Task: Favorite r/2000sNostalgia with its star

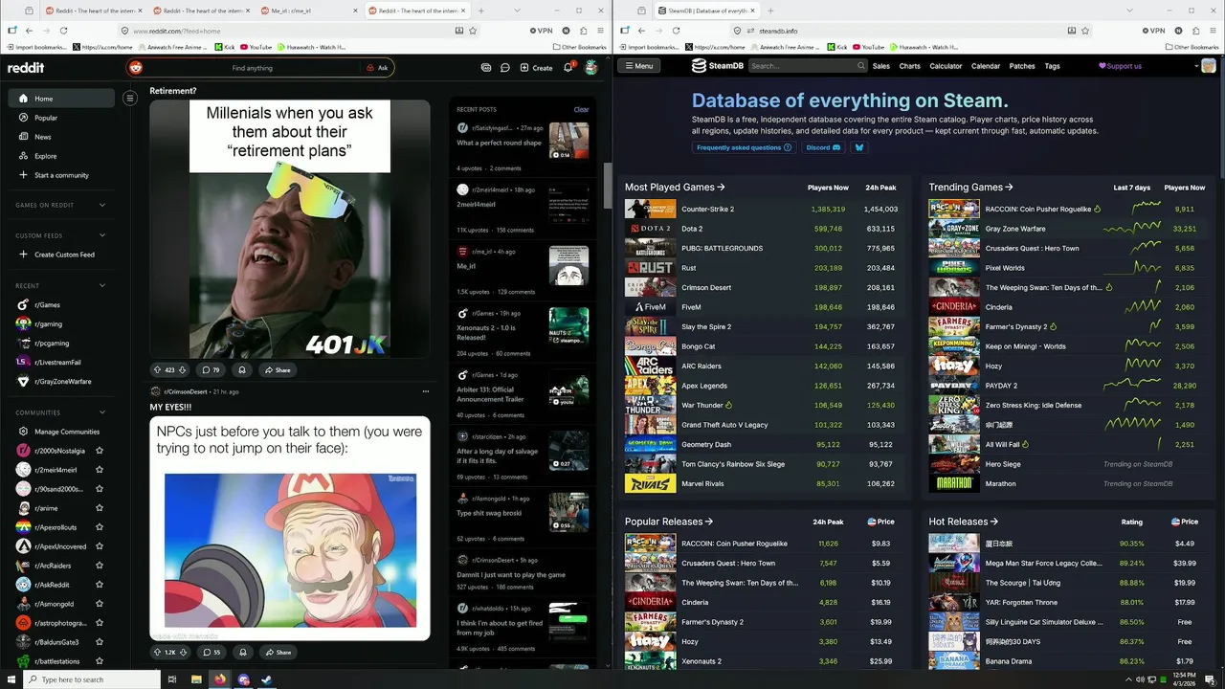Action: [100, 451]
